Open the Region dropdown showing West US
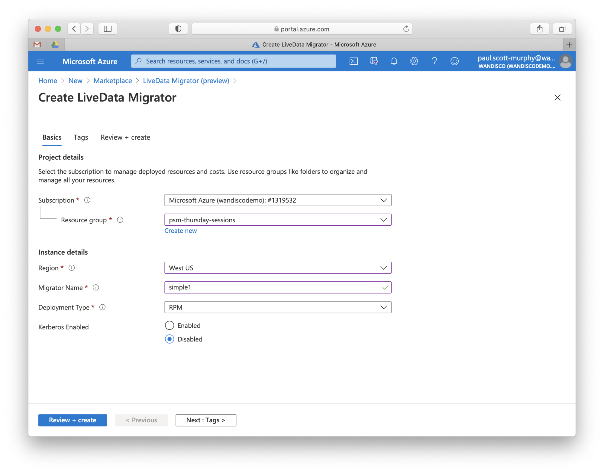 point(278,268)
